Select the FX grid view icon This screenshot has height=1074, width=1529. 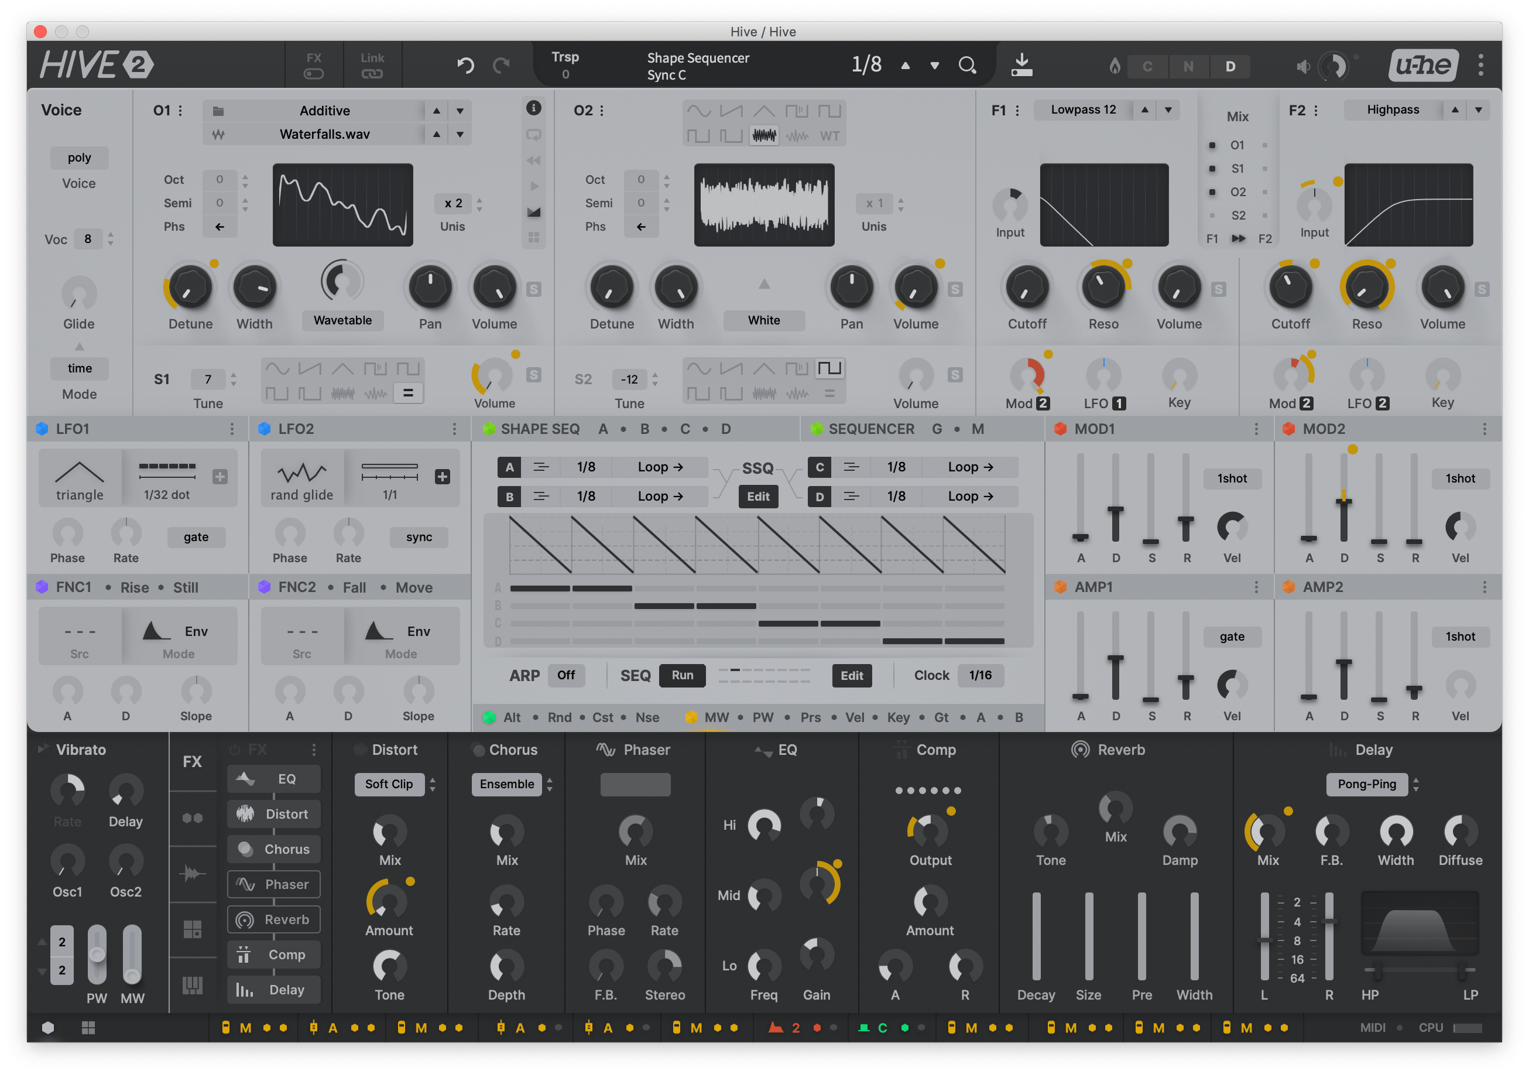(193, 929)
